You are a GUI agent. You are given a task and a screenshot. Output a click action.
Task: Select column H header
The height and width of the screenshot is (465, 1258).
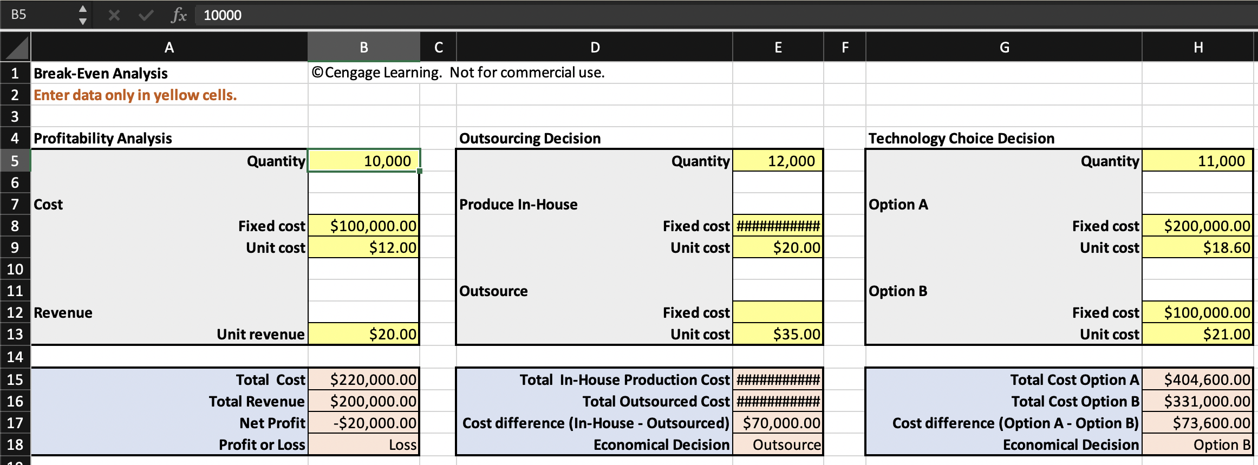tap(1198, 47)
